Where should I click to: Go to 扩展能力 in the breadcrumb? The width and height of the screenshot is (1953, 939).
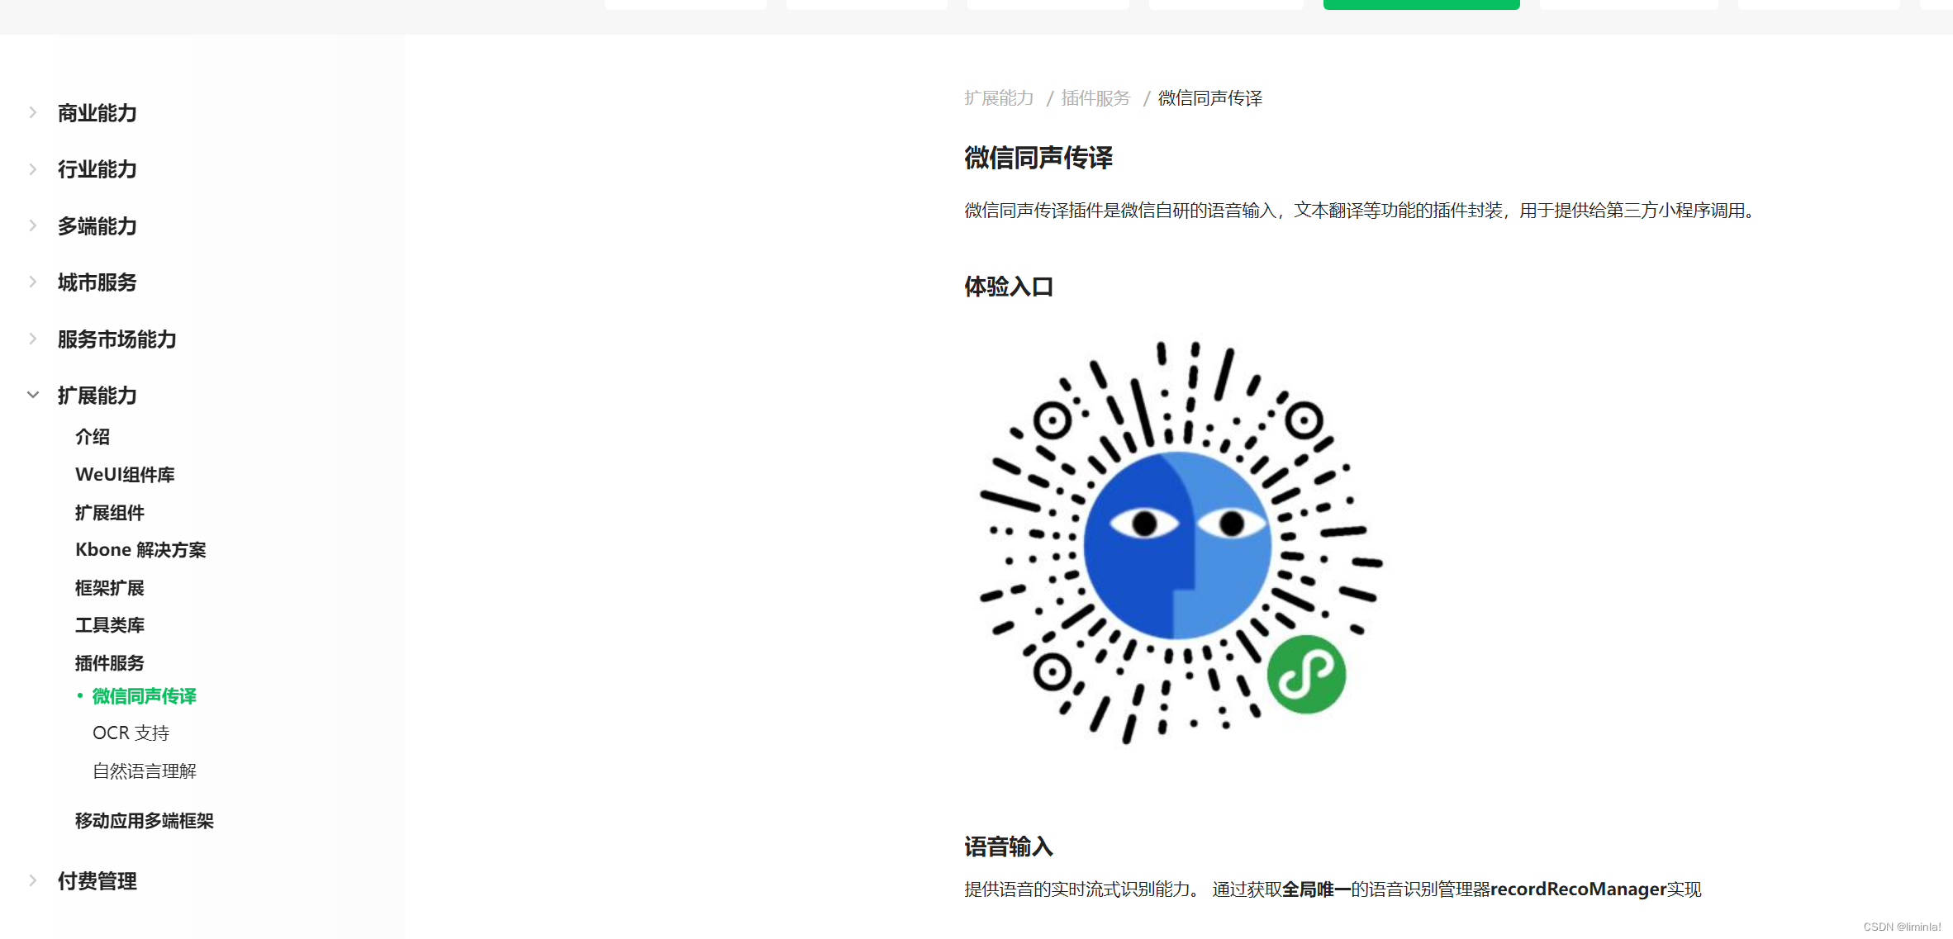[999, 98]
